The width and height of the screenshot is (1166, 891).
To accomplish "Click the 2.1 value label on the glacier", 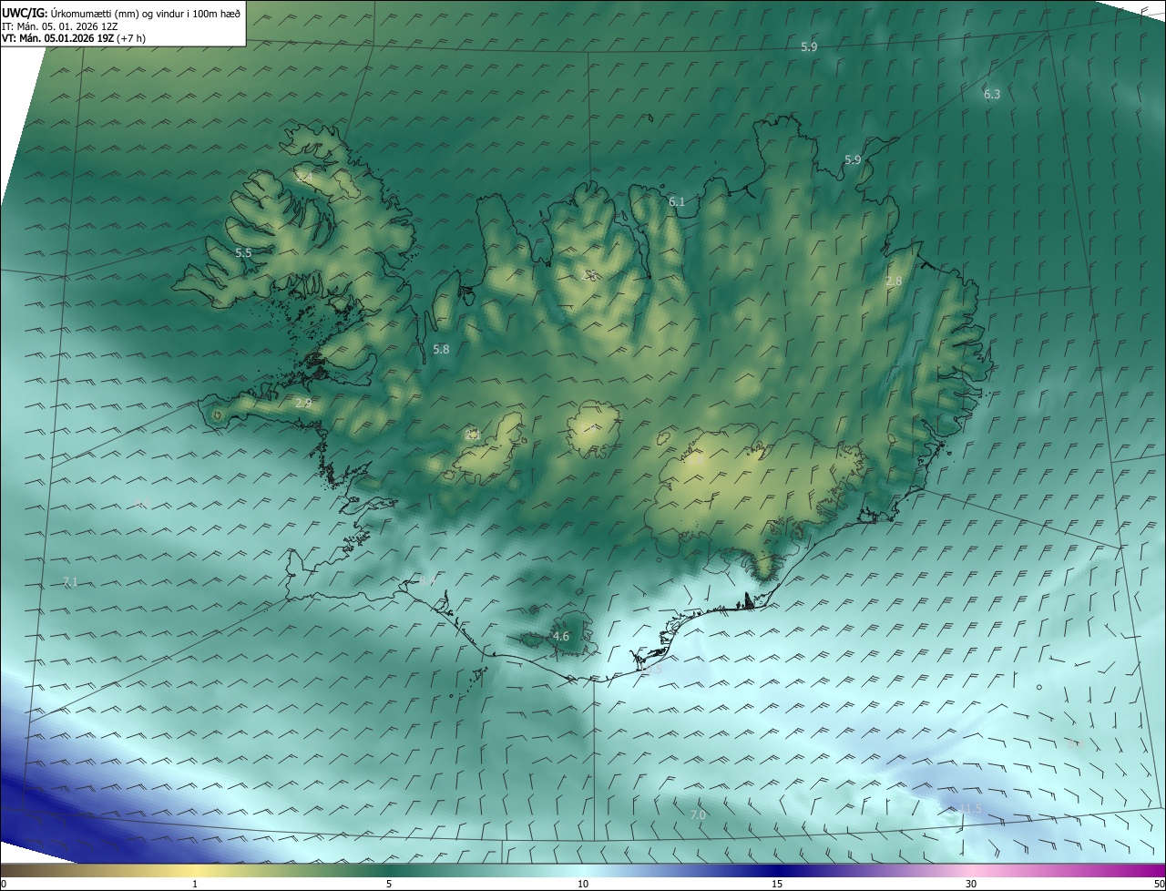I will click(x=472, y=435).
